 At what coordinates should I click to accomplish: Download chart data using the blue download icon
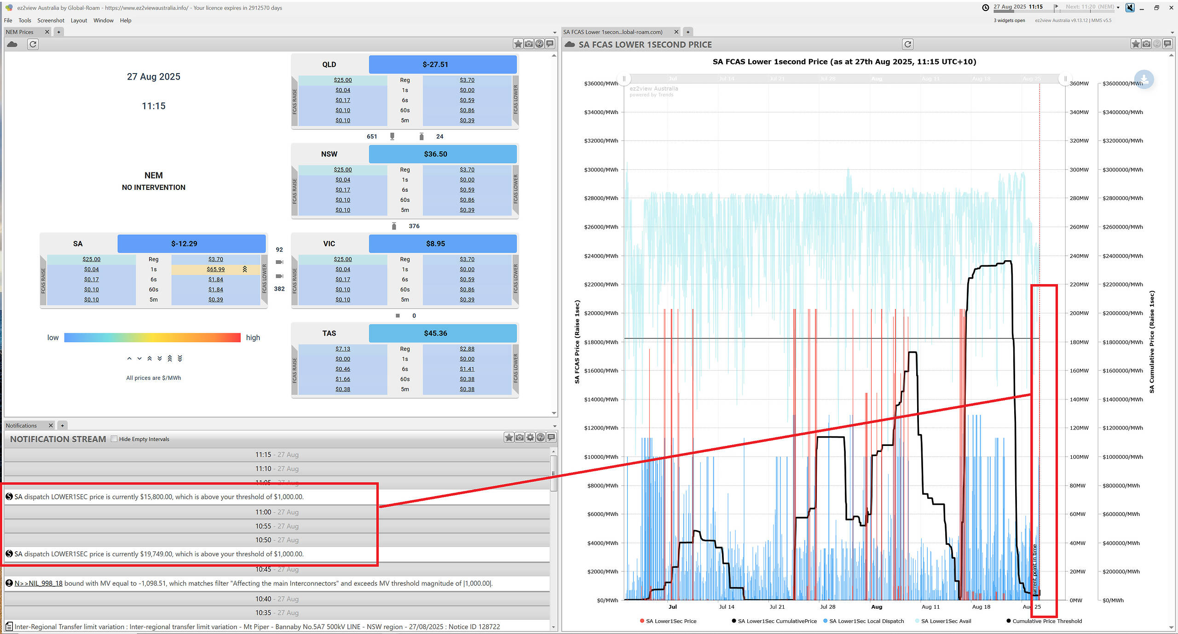(x=1144, y=80)
